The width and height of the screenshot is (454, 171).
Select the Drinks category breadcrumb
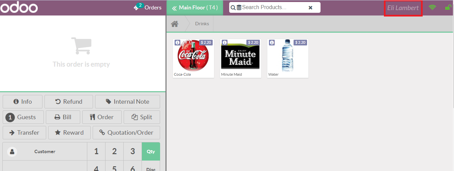pyautogui.click(x=202, y=24)
